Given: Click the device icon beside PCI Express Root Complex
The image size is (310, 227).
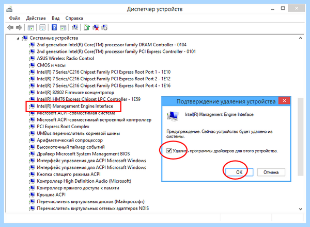Looking at the screenshot, I should click(x=32, y=127).
